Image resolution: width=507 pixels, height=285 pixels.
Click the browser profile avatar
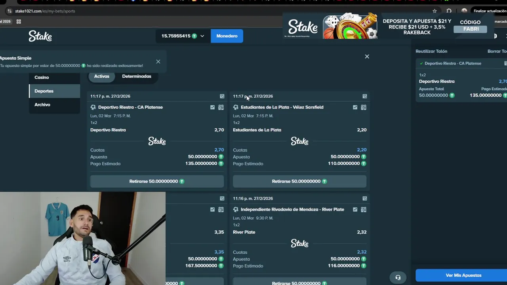point(464,11)
